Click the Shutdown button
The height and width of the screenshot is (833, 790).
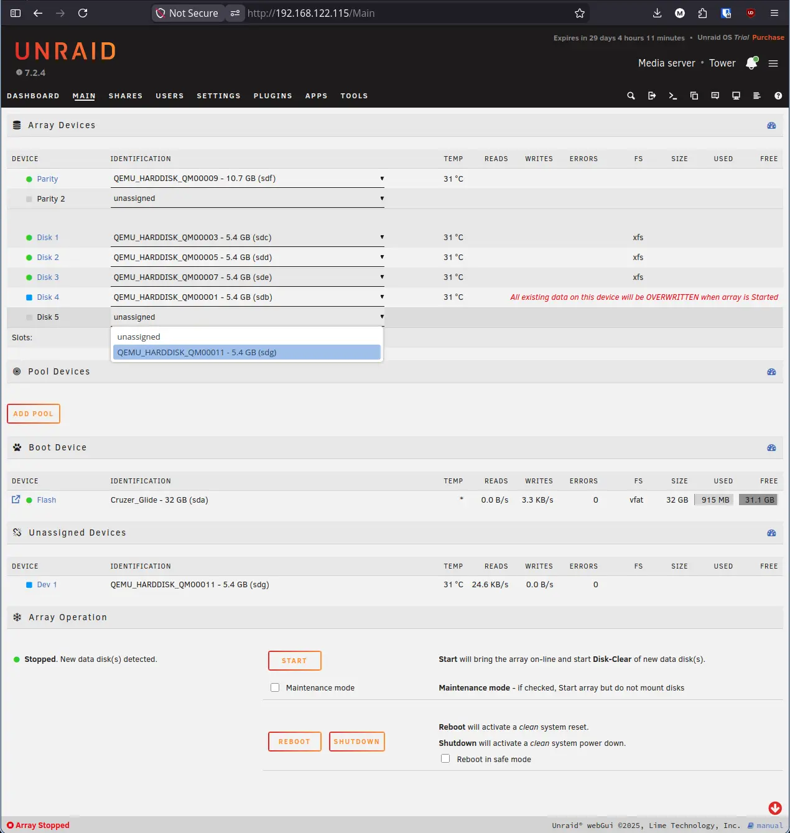357,742
